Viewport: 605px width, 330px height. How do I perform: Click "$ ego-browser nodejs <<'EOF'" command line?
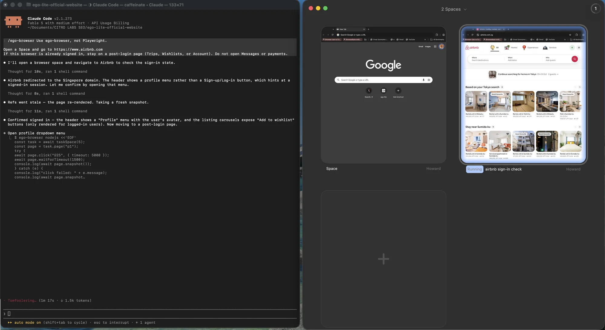pyautogui.click(x=45, y=137)
